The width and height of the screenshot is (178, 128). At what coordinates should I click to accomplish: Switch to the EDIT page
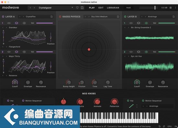click(x=101, y=8)
